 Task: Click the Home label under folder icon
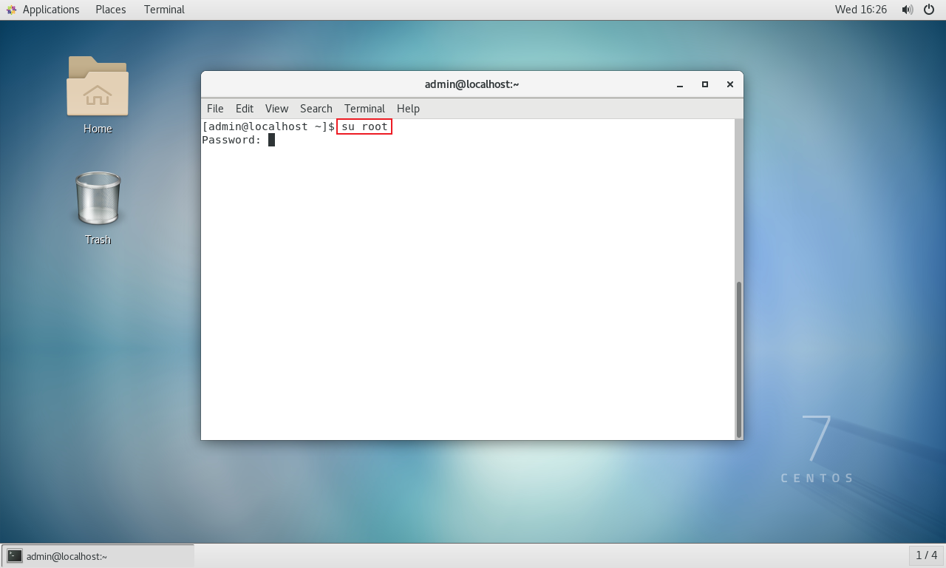coord(98,129)
